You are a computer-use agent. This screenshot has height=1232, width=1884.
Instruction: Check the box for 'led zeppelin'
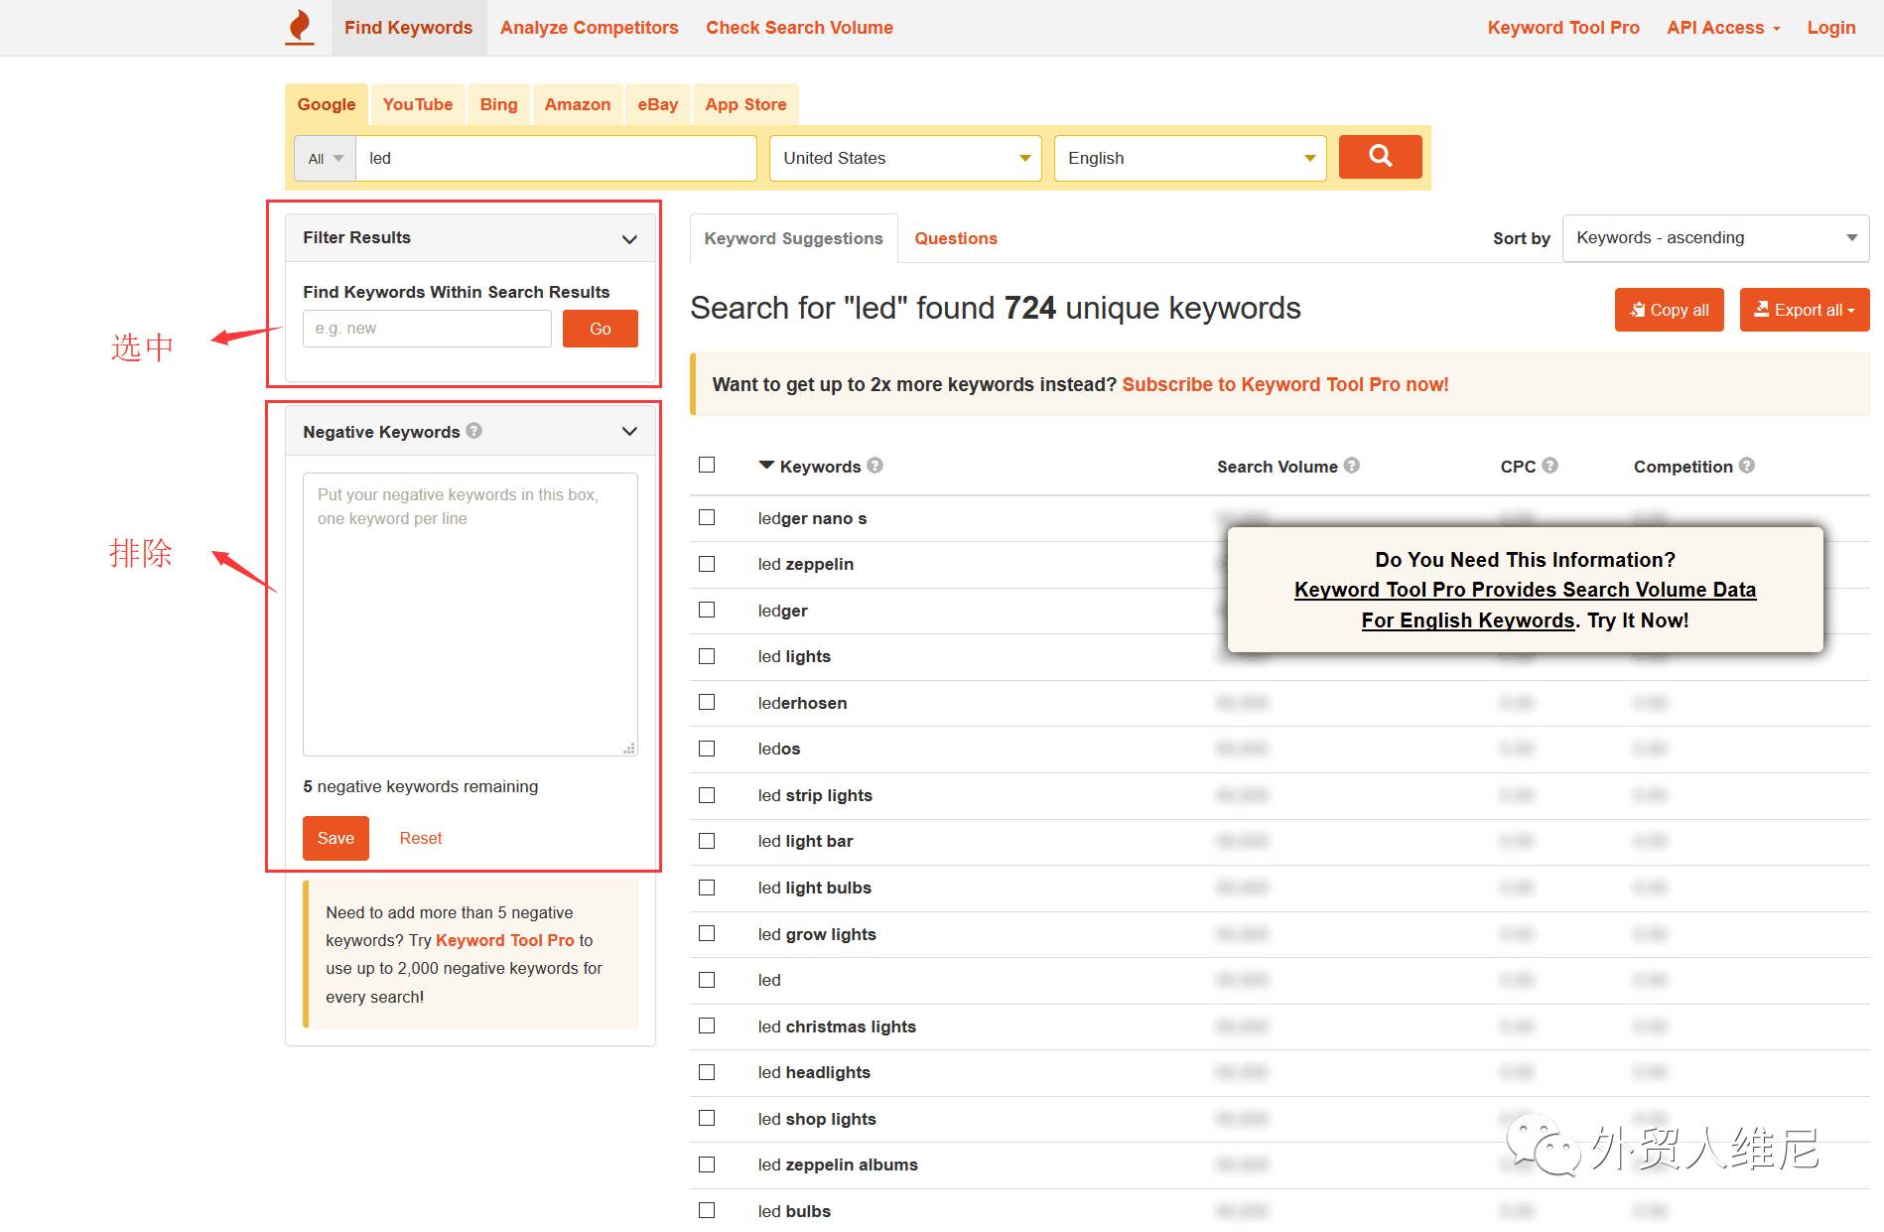click(x=707, y=564)
